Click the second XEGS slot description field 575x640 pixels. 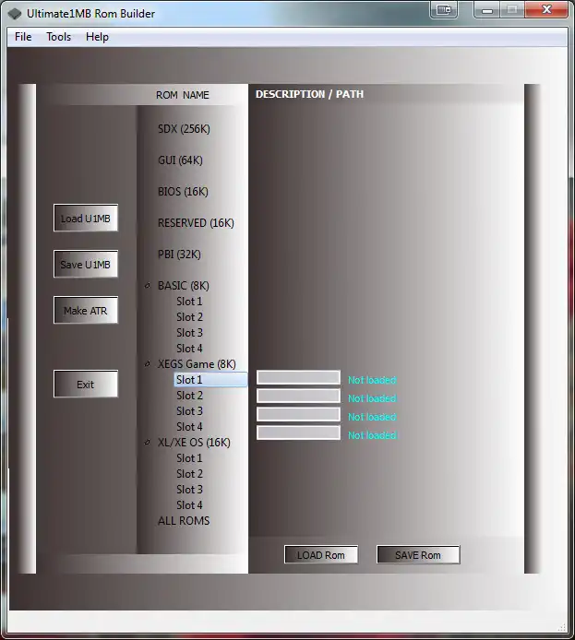tap(298, 396)
